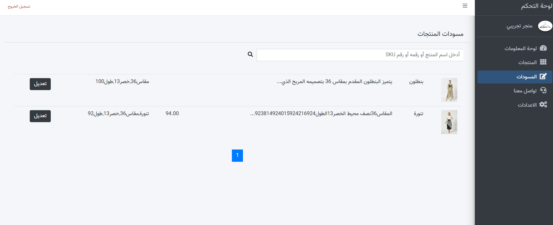The width and height of the screenshot is (553, 225).
Task: Click تسجيل الخروج logout link
Action: click(19, 6)
